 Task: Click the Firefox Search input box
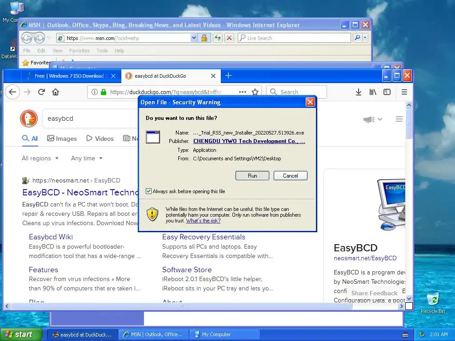point(296,92)
